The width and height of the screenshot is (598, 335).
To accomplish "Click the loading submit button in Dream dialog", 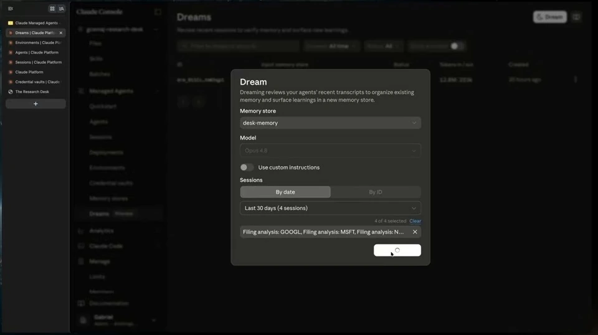I will (397, 250).
